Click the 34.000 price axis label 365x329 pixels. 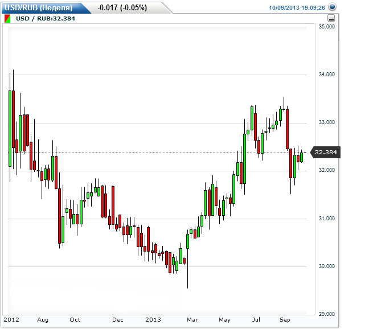327,75
